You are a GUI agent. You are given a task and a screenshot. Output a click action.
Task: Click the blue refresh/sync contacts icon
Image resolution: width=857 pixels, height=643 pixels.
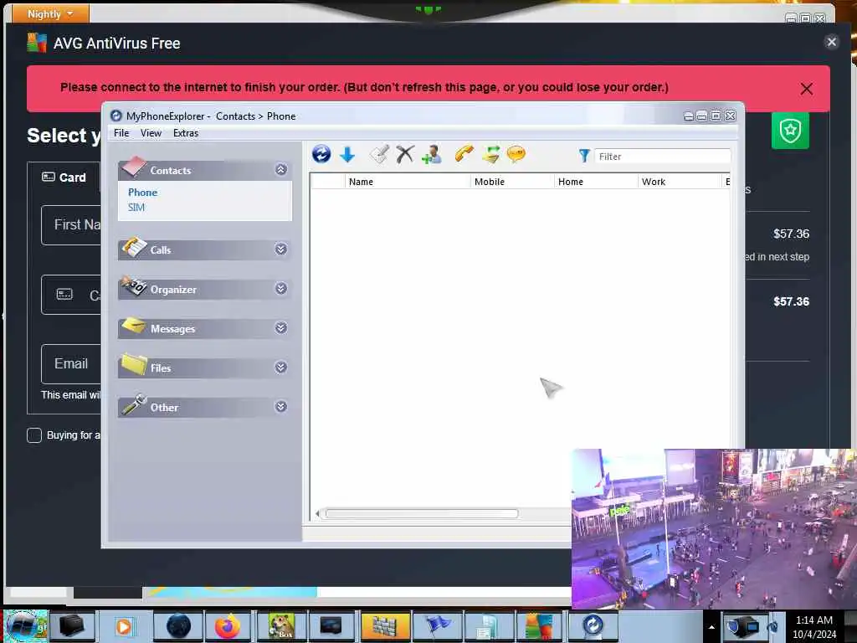tap(321, 155)
